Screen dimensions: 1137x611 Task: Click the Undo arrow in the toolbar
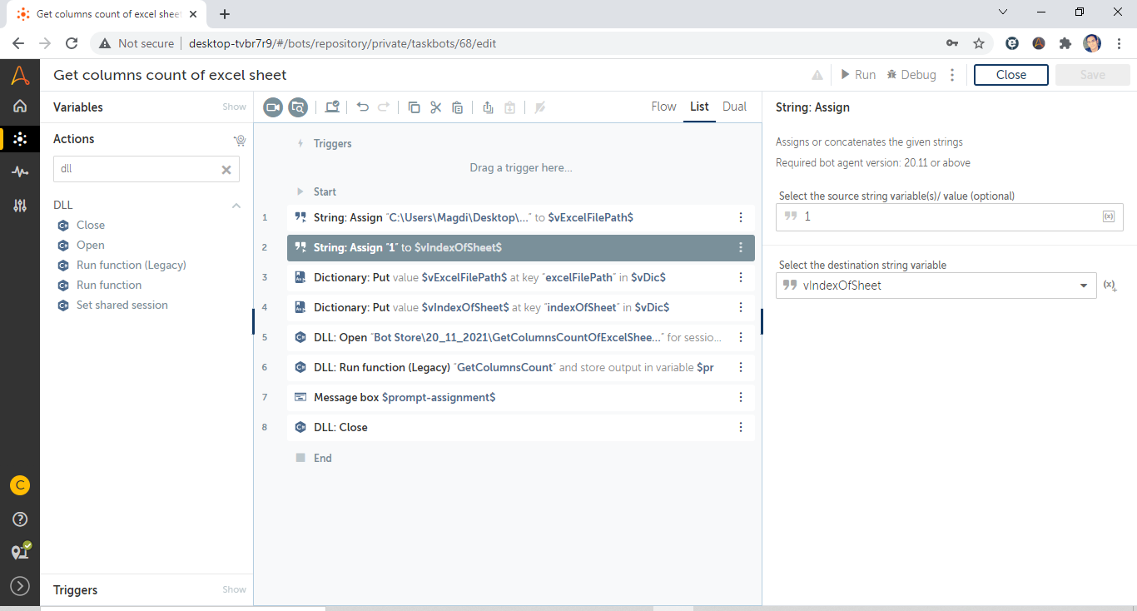tap(362, 107)
